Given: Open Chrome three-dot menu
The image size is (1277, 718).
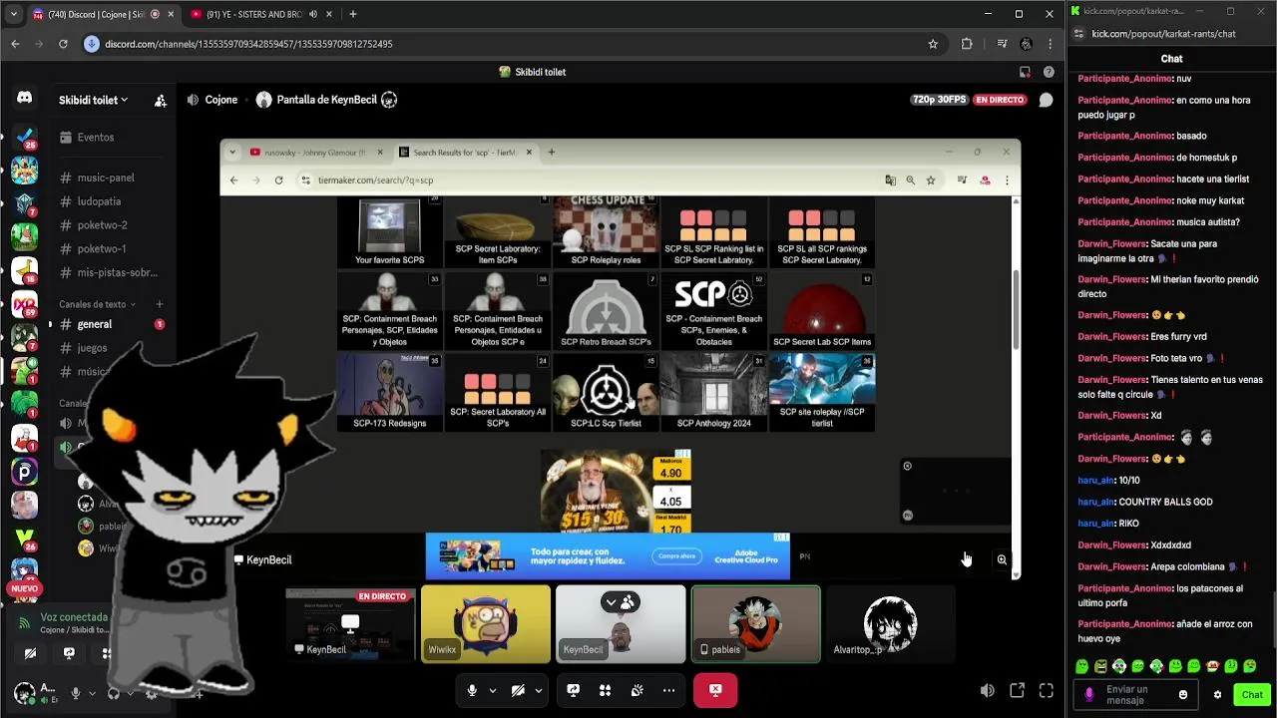Looking at the screenshot, I should (x=1050, y=44).
